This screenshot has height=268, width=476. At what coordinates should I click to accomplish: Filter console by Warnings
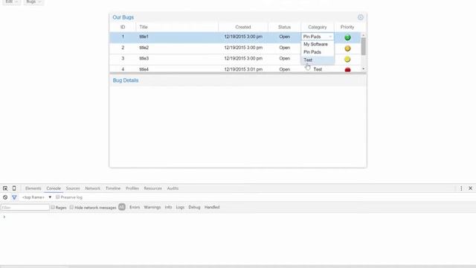[152, 207]
